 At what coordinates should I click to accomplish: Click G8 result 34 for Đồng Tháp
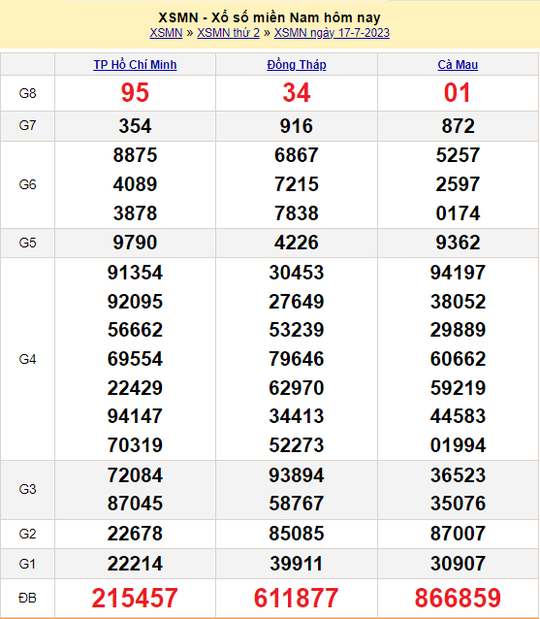[297, 93]
